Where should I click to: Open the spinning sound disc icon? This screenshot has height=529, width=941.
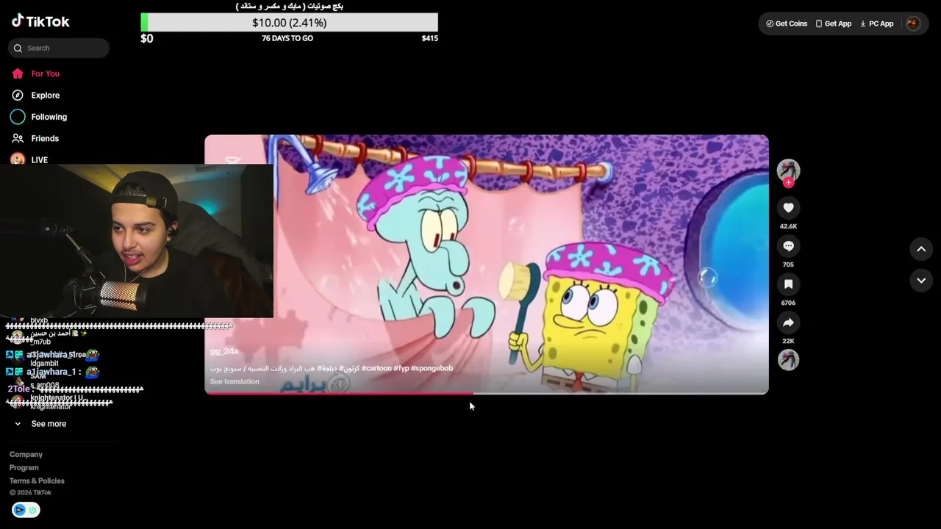point(788,360)
